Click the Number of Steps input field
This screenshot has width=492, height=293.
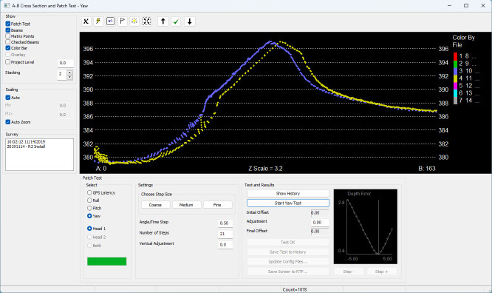pyautogui.click(x=225, y=234)
